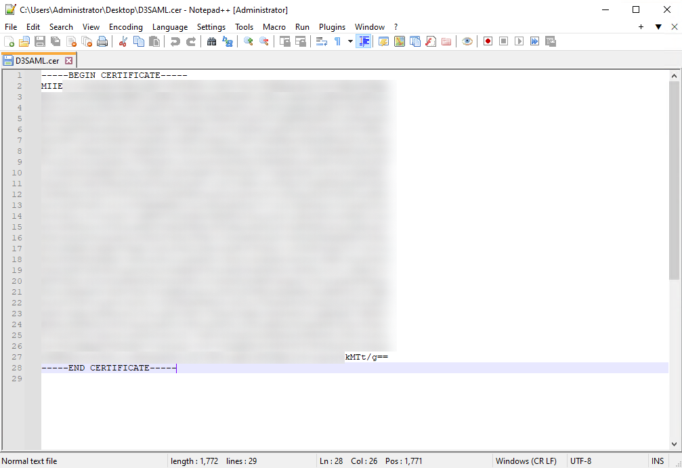Close the D3SAML.cer tab
Viewport: 682px width, 468px height.
point(69,60)
